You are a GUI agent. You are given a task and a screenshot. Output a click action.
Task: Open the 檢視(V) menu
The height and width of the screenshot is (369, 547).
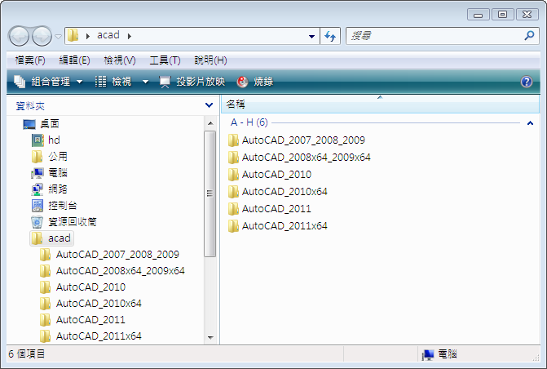(120, 60)
